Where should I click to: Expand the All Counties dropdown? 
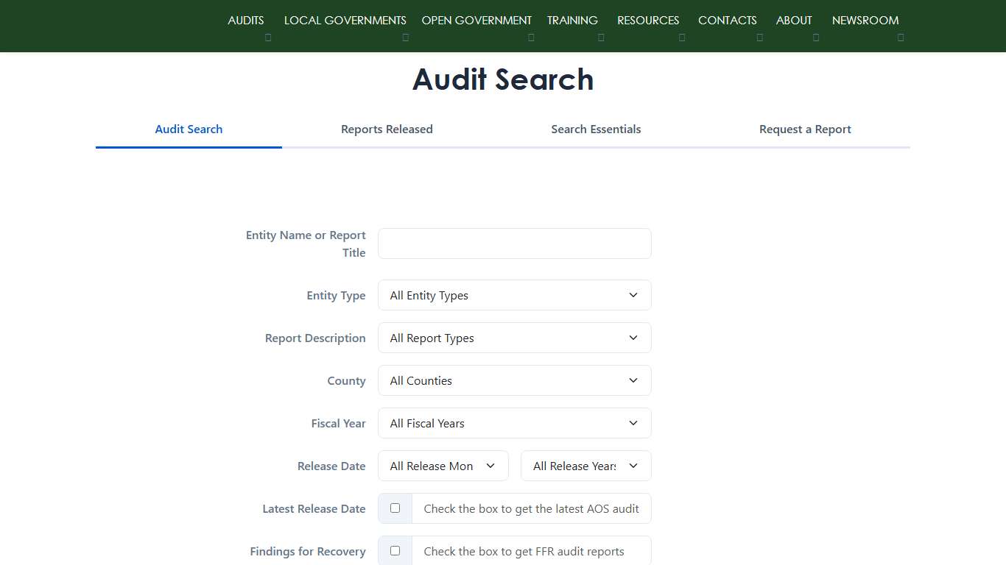click(514, 380)
